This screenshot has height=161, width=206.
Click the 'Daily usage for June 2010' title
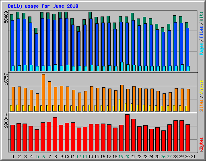click(43, 6)
